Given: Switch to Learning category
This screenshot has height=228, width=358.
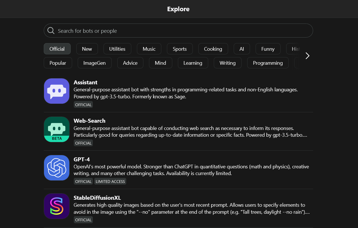Looking at the screenshot, I should [x=193, y=63].
